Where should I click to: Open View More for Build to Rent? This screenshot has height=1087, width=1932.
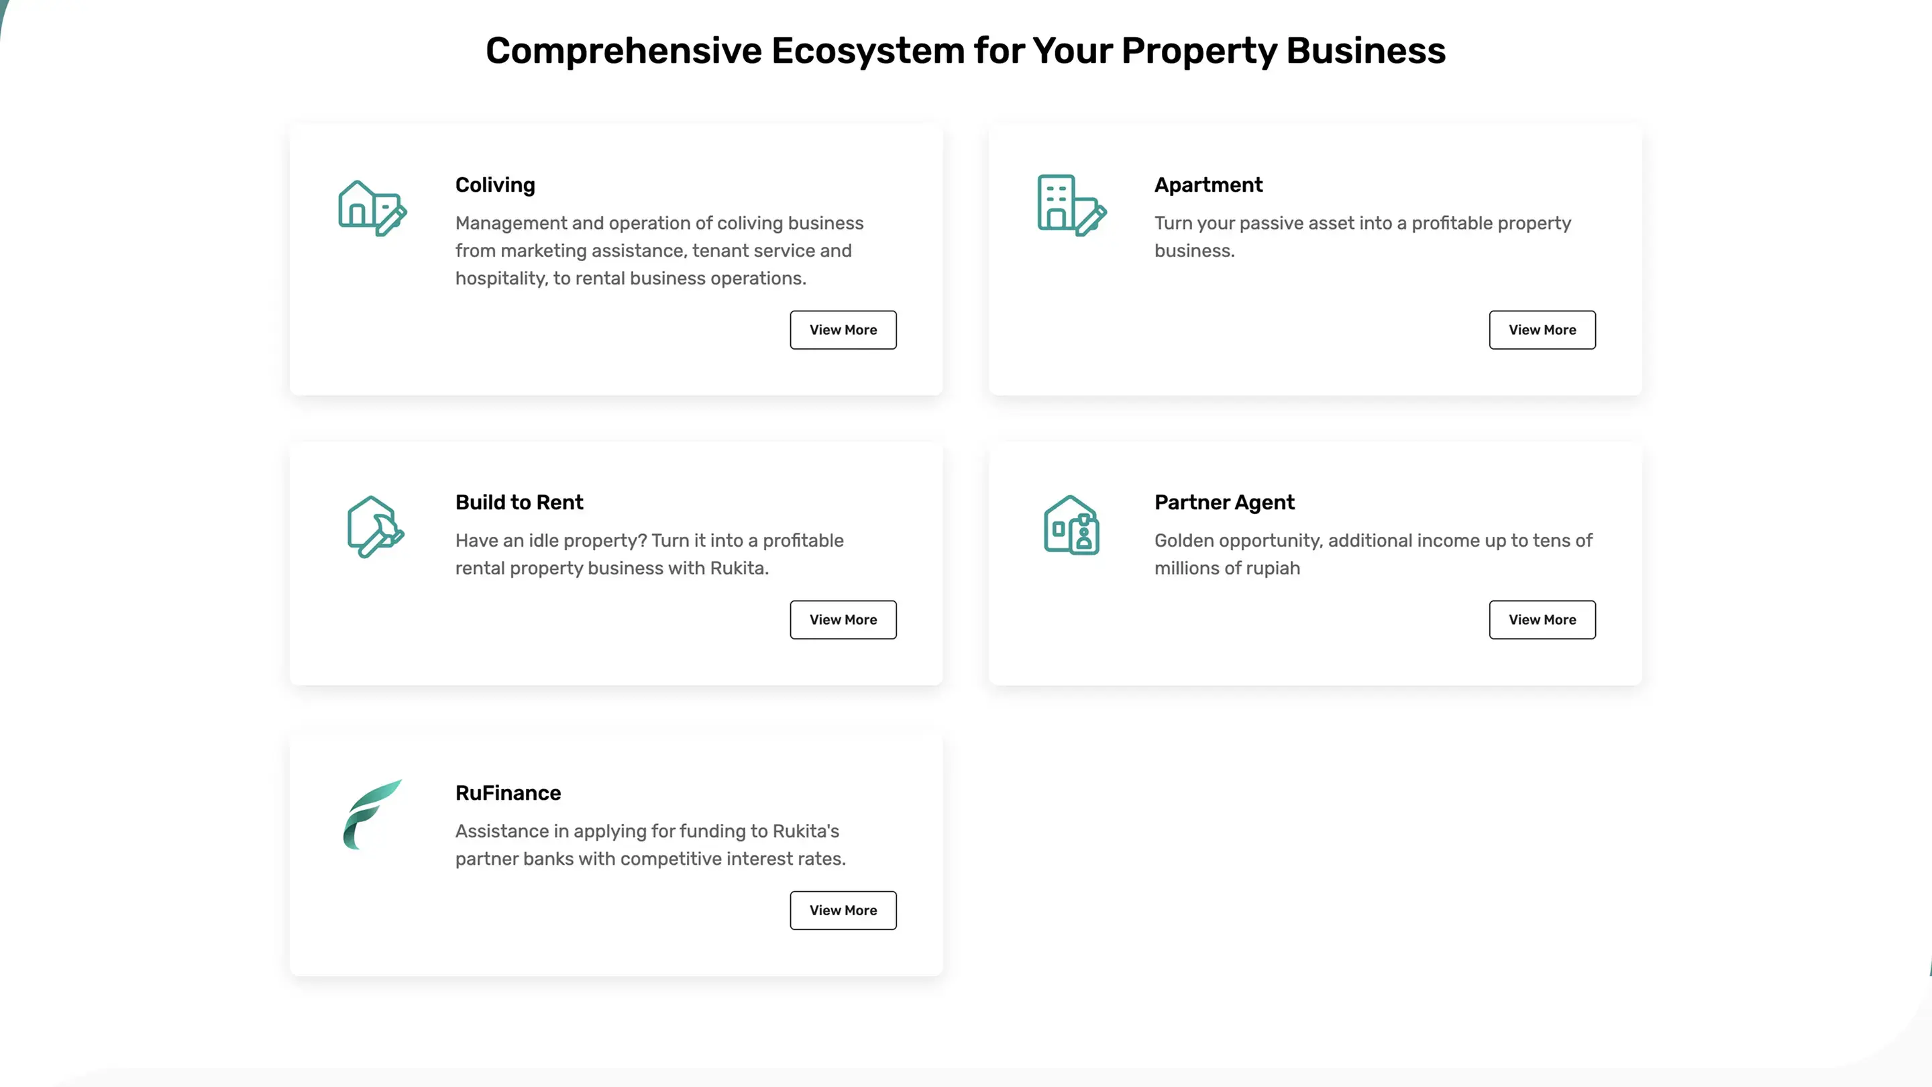pos(843,619)
